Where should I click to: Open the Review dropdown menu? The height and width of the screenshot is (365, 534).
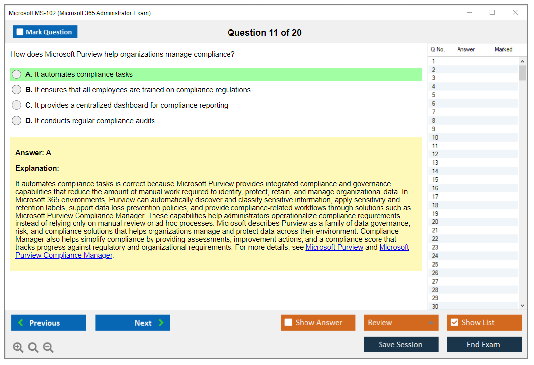(x=401, y=322)
